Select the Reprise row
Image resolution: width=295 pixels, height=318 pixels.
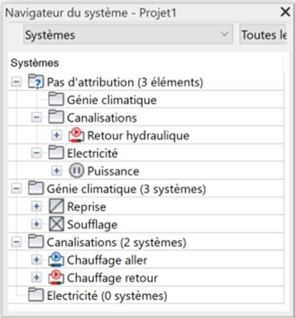[x=146, y=206]
